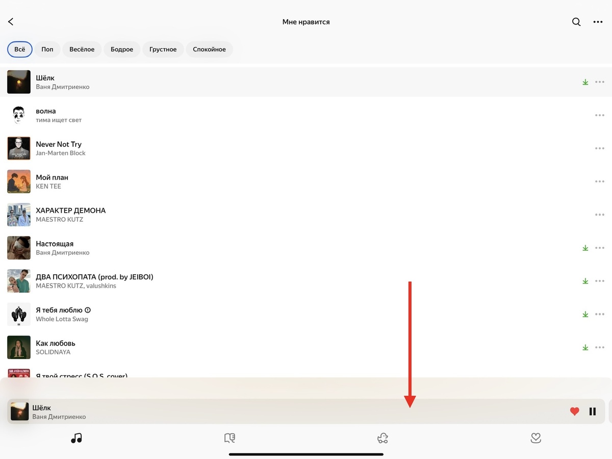The height and width of the screenshot is (459, 612).
Task: Open more options for Never Not Try
Action: click(600, 148)
